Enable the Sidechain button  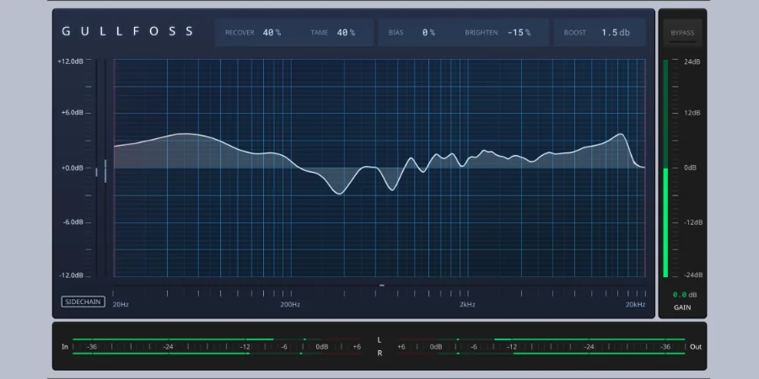[x=83, y=302]
